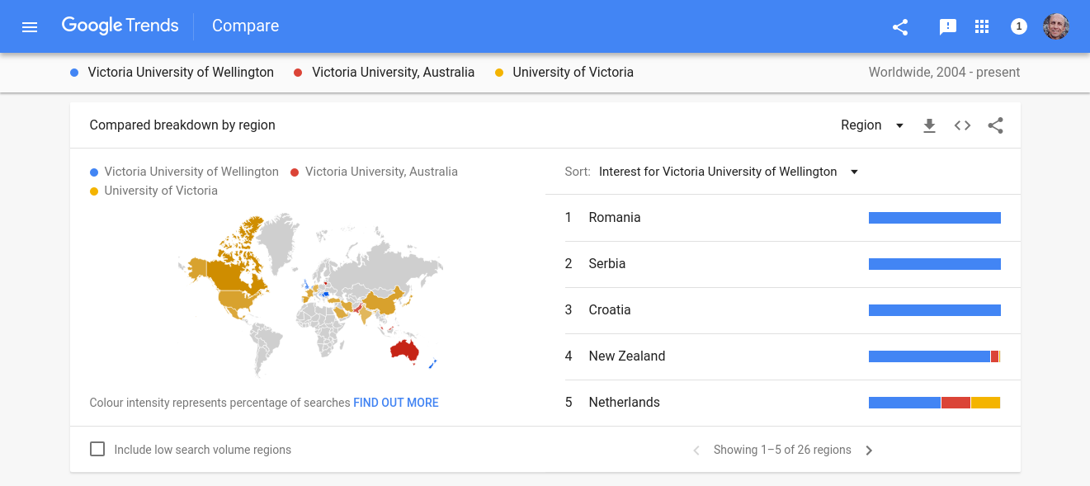Go to previous page of regions
Viewport: 1090px width, 486px height.
point(696,451)
